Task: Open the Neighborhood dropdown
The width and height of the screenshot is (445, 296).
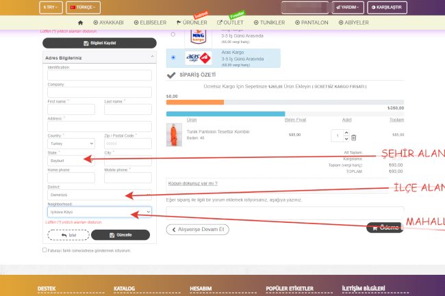Action: (99, 212)
